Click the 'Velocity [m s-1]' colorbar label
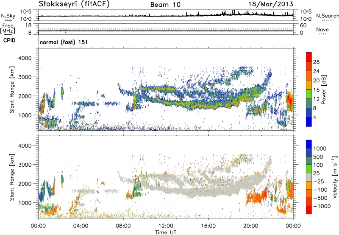Image resolution: width=339 pixels, height=235 pixels. [x=335, y=177]
